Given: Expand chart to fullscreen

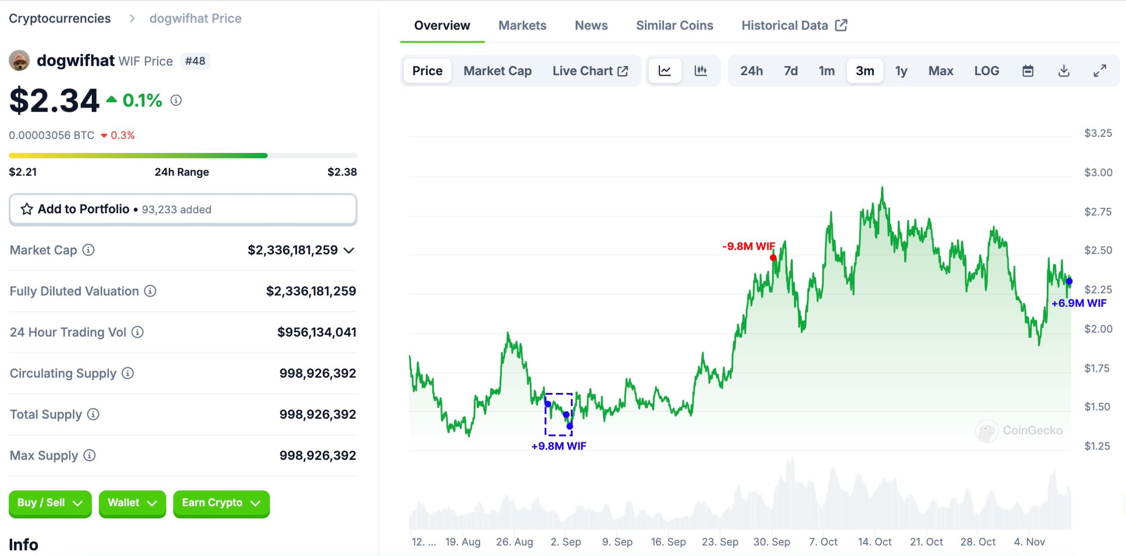Looking at the screenshot, I should [x=1100, y=71].
